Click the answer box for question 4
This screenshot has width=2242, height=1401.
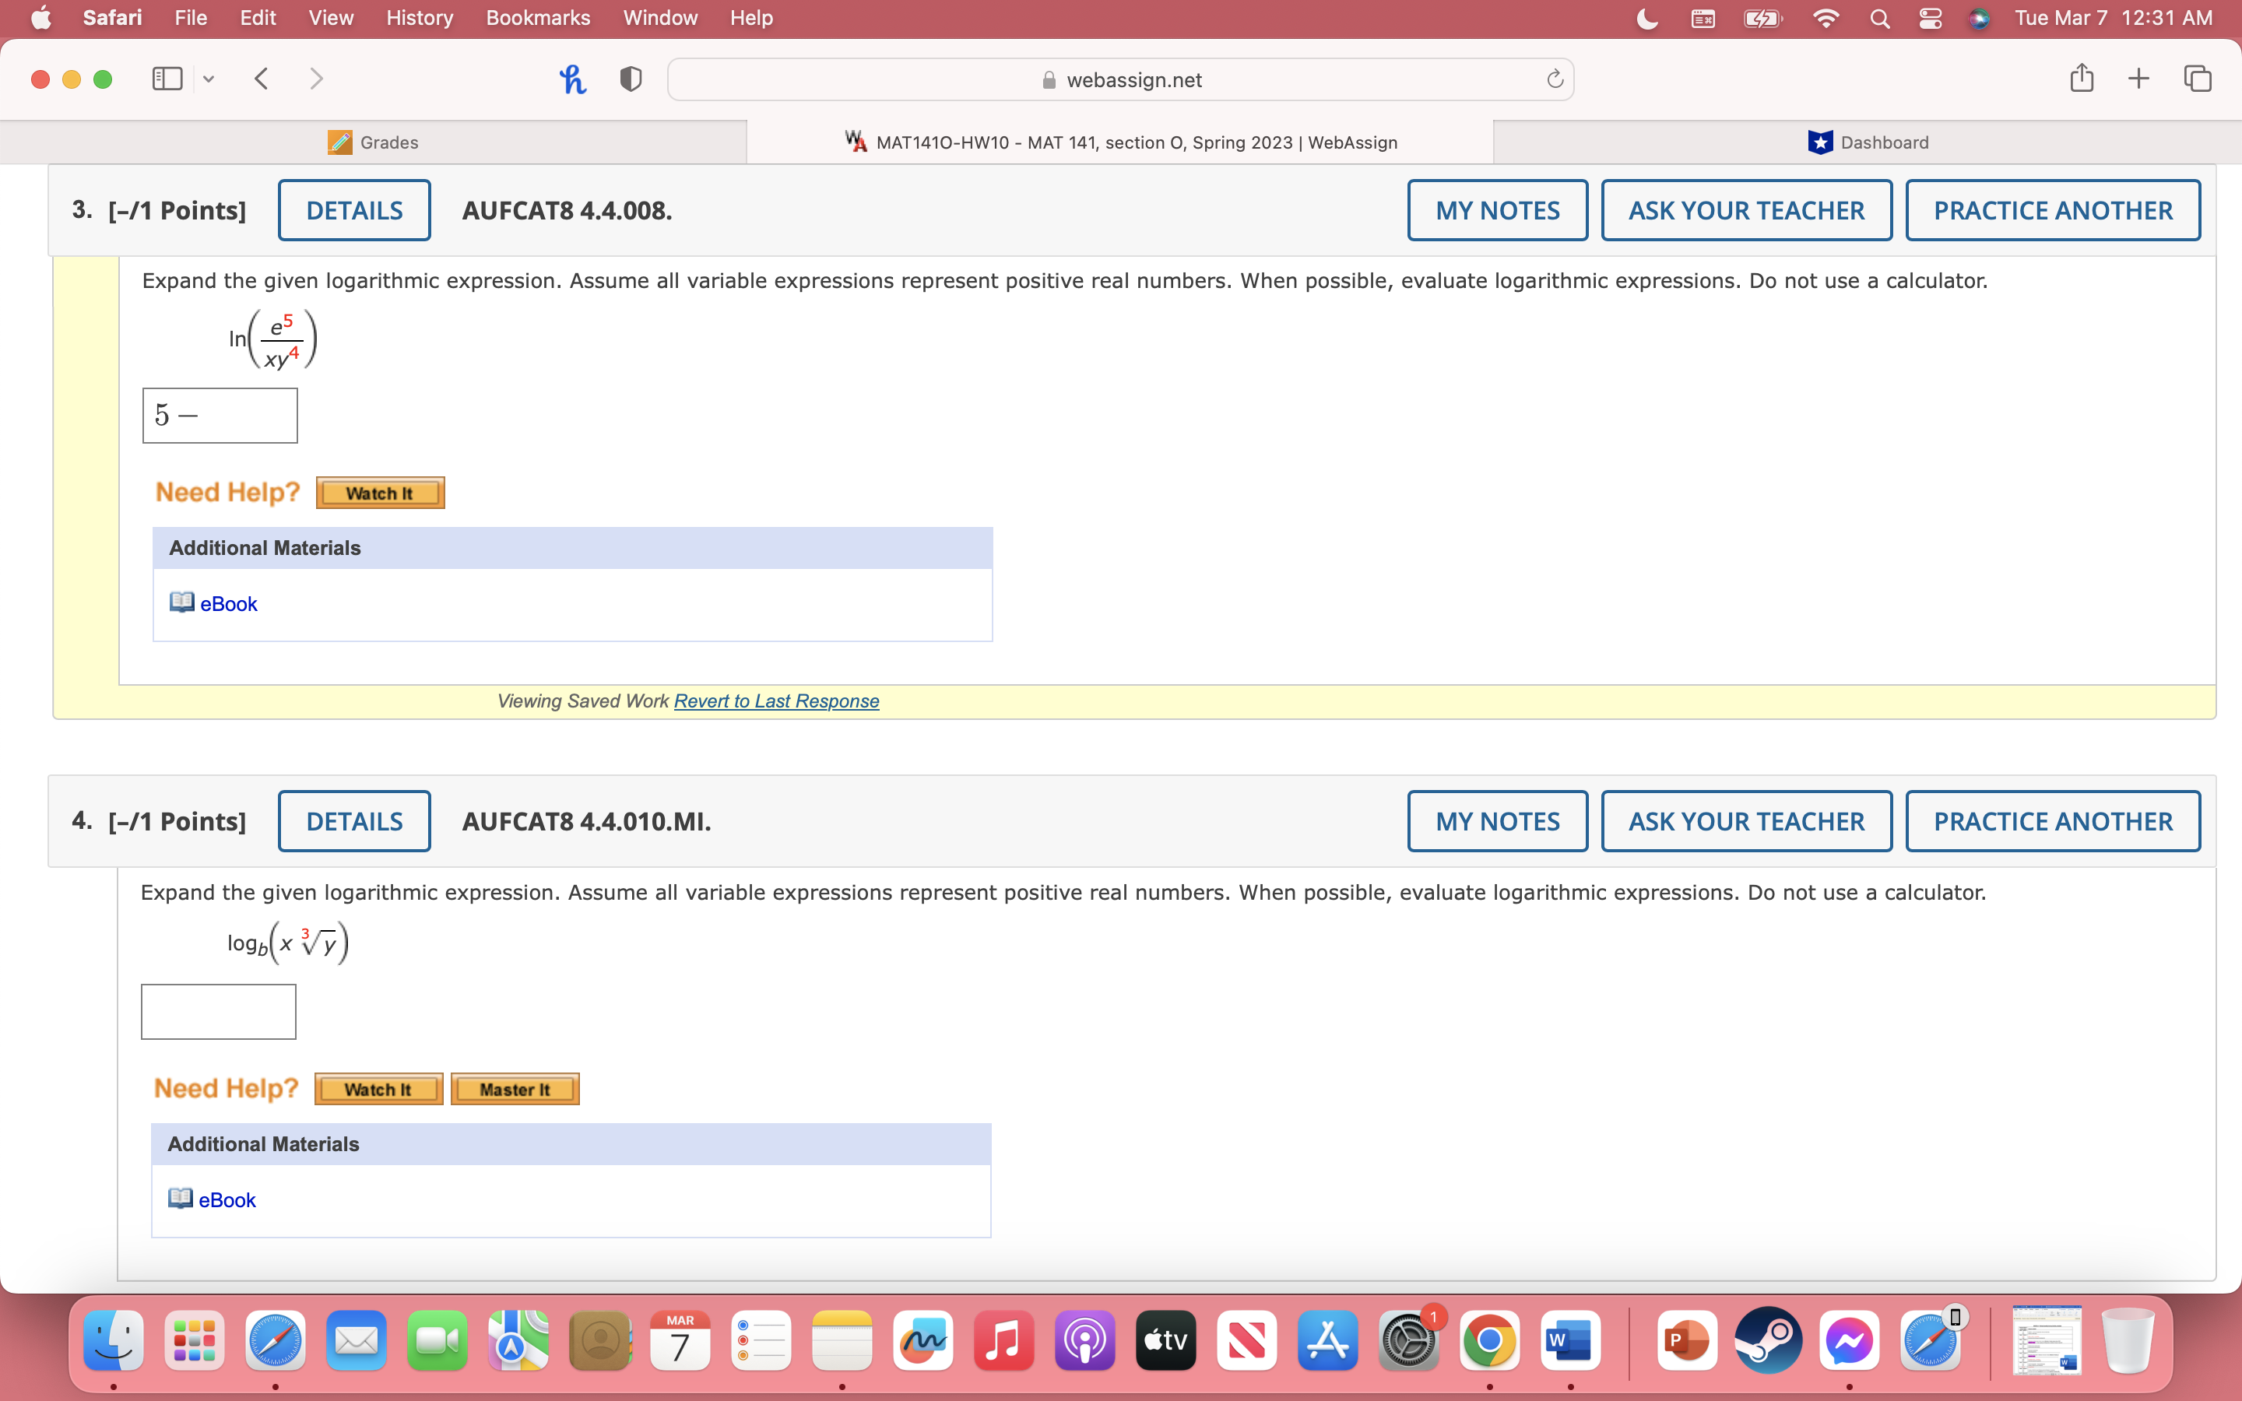point(218,1011)
